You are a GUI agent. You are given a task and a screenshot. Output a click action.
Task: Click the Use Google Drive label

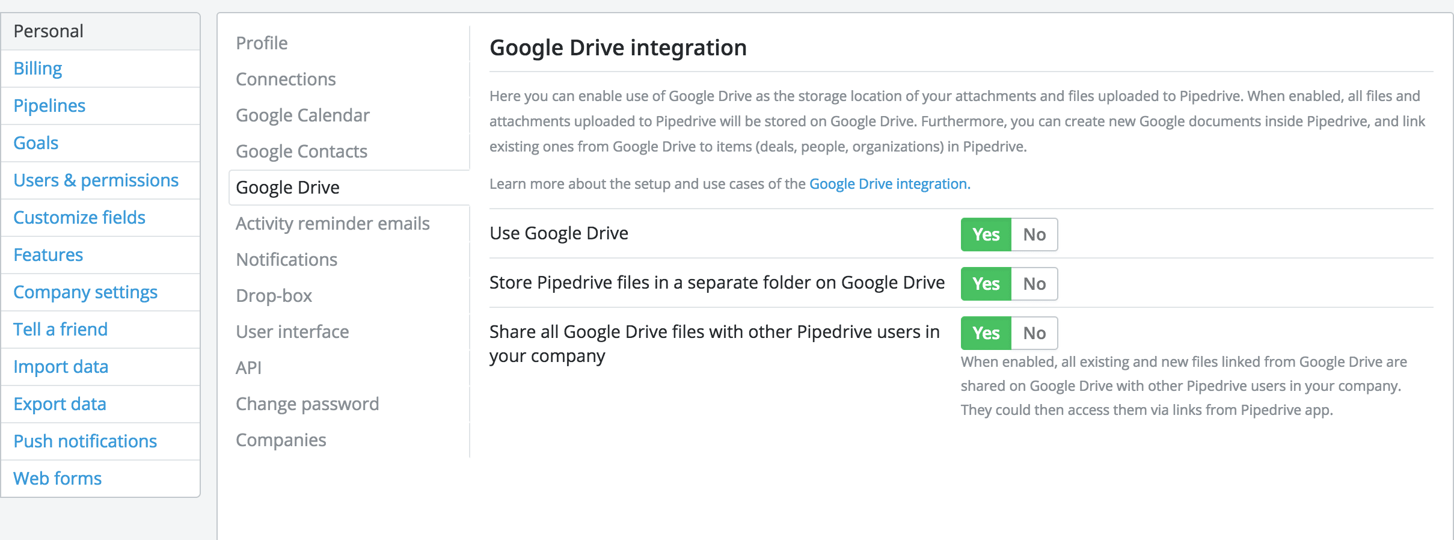(559, 233)
